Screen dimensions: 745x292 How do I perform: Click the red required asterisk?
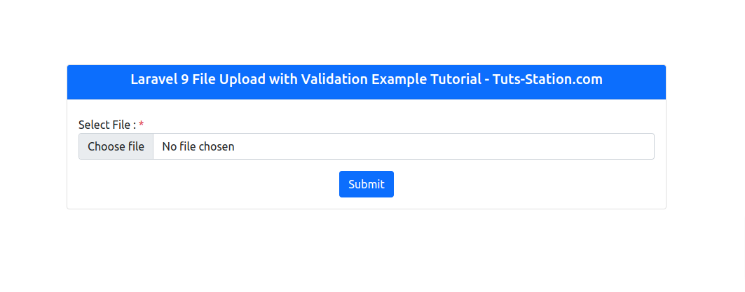(x=141, y=125)
